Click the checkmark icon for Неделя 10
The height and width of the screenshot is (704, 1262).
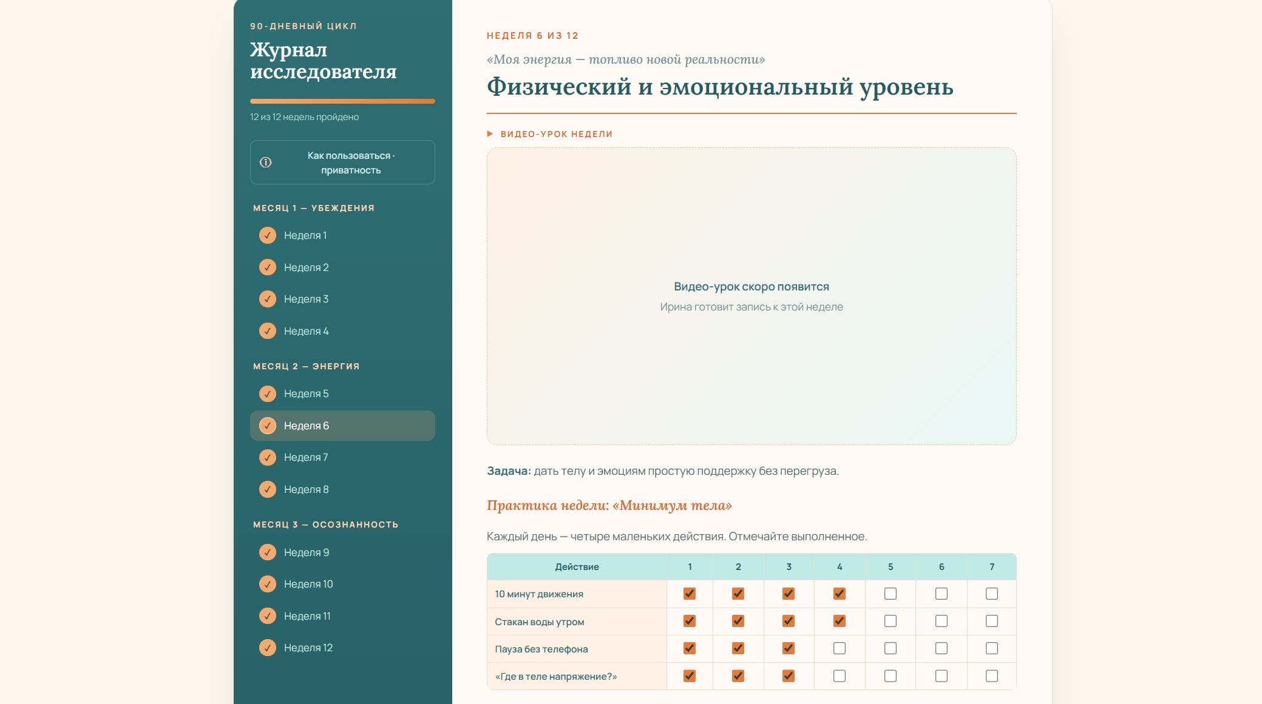(x=268, y=584)
